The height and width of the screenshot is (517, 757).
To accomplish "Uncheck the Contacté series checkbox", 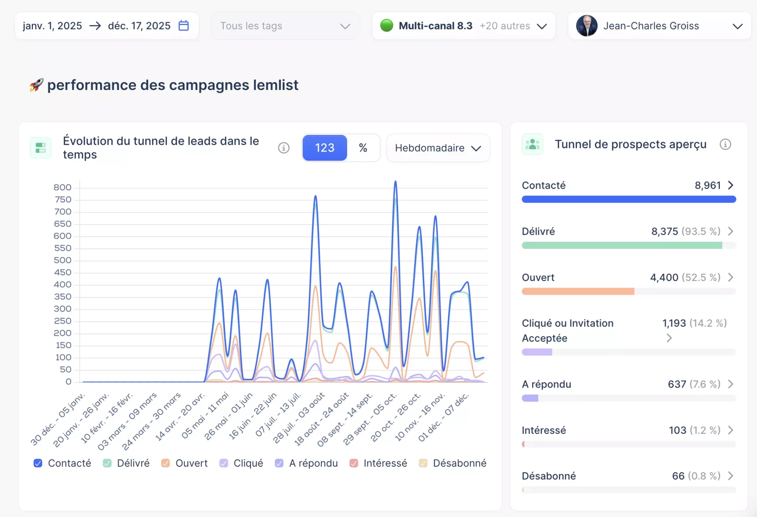I will [x=38, y=463].
